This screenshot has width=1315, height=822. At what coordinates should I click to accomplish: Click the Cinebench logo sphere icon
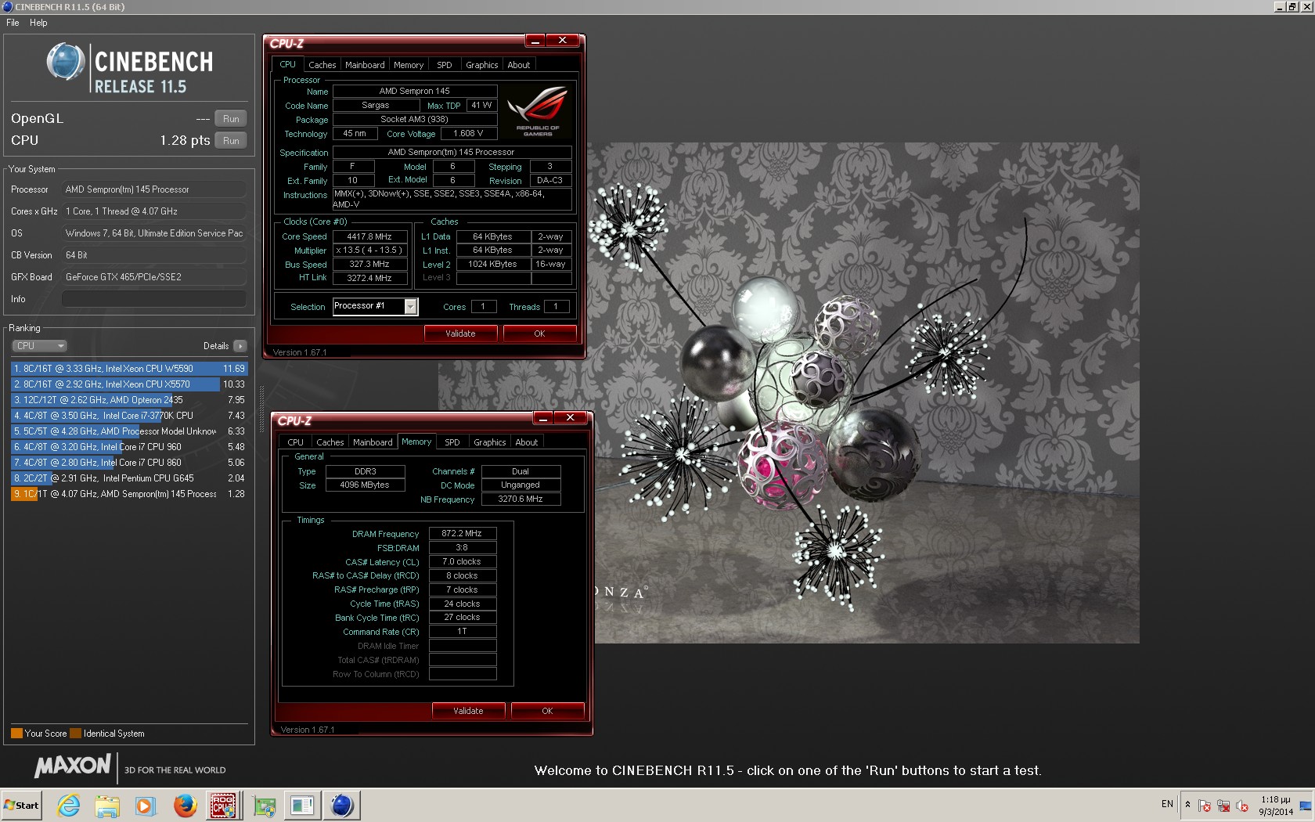coord(66,62)
